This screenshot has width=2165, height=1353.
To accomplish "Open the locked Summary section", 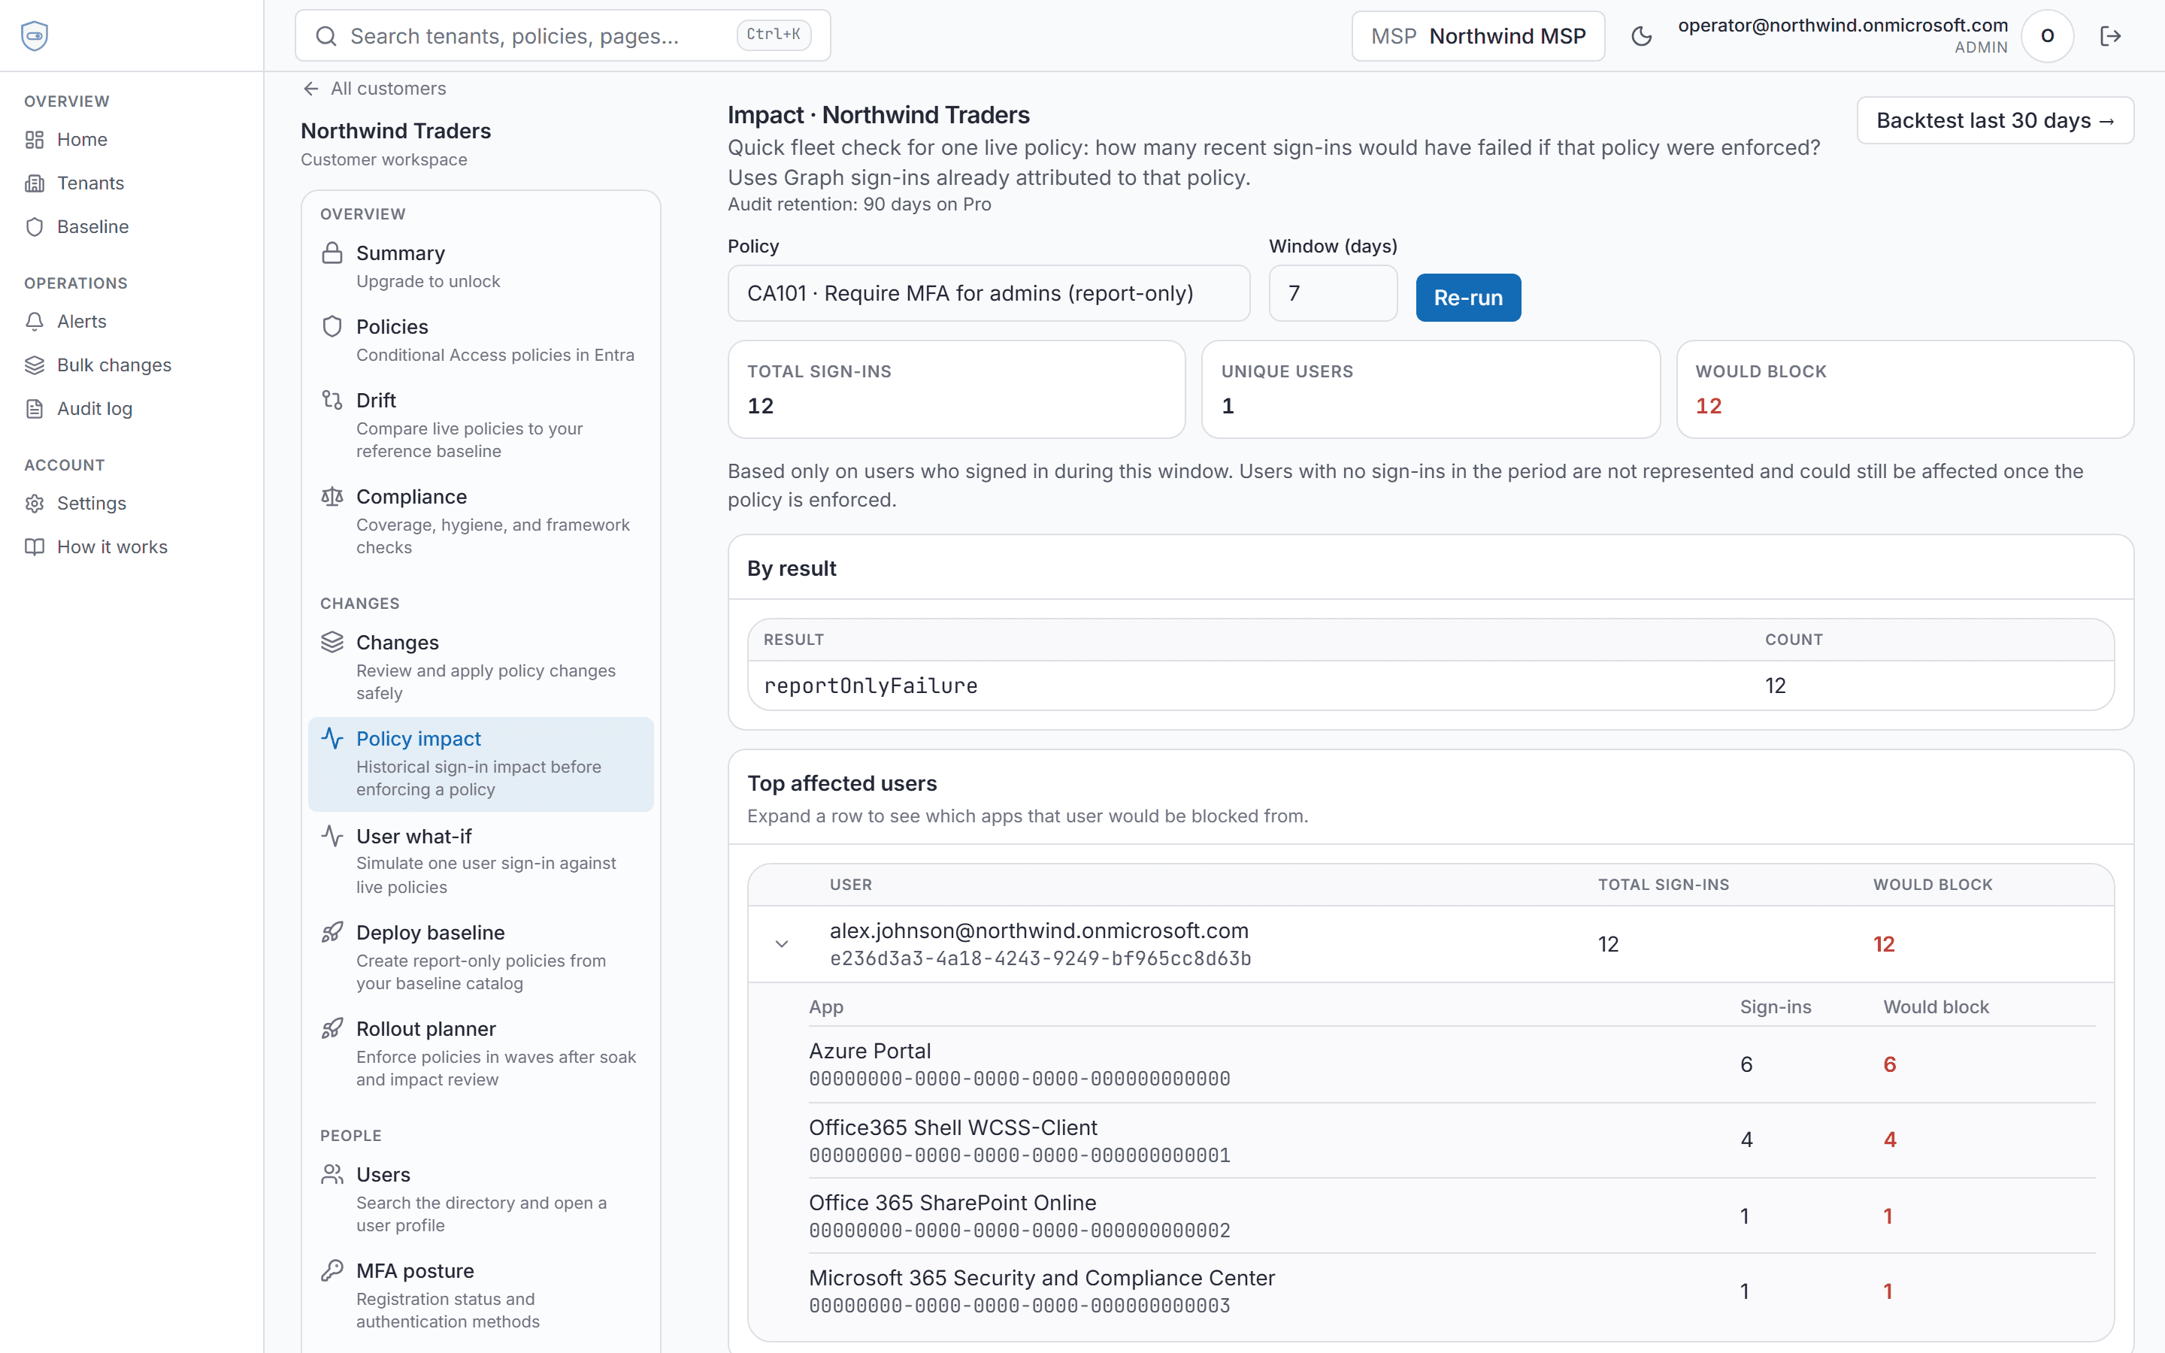I will coord(480,266).
